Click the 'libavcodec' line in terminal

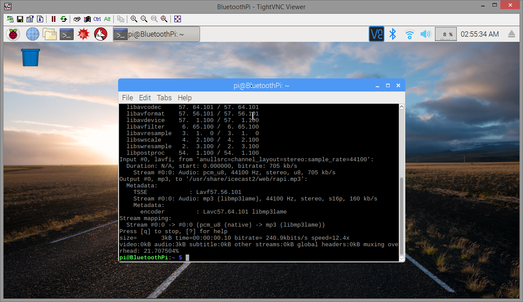[193, 107]
